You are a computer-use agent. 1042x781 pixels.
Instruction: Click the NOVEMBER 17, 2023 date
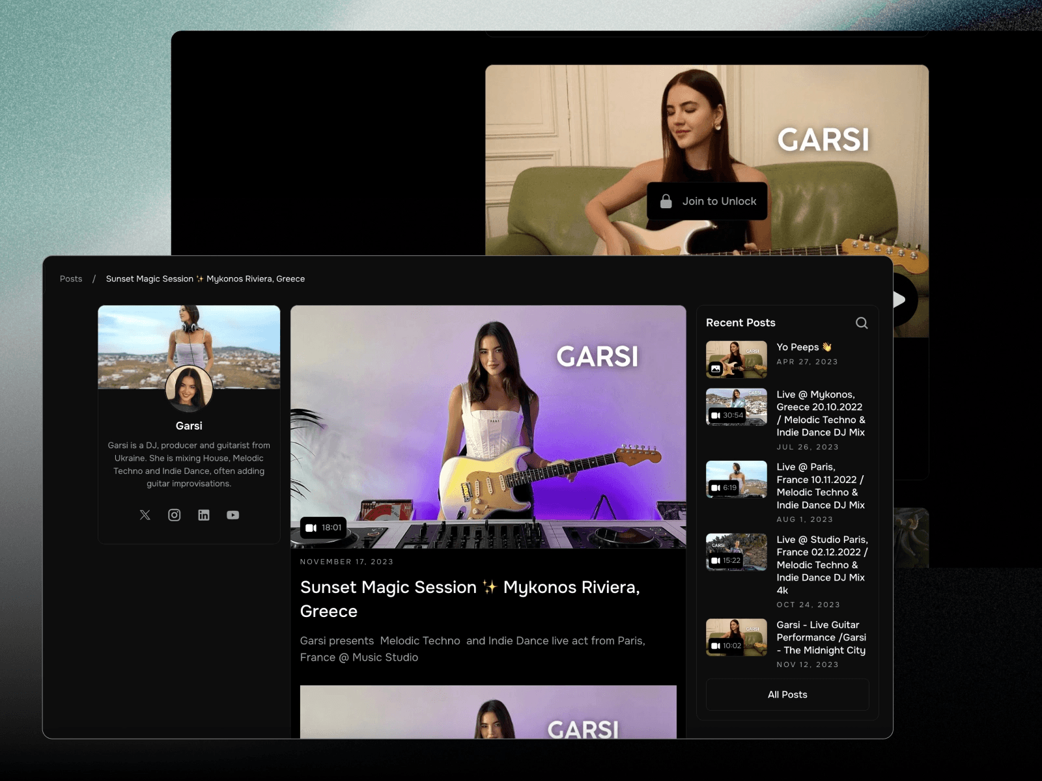346,562
